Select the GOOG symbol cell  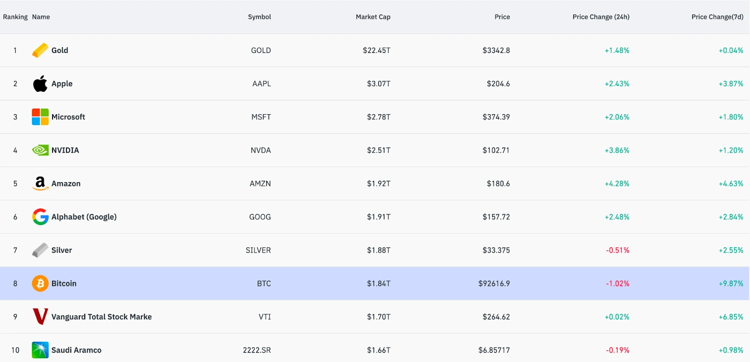(x=260, y=217)
